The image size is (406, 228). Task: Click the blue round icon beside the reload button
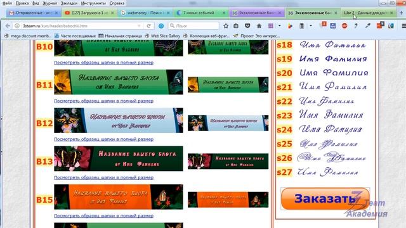pyautogui.click(x=161, y=26)
